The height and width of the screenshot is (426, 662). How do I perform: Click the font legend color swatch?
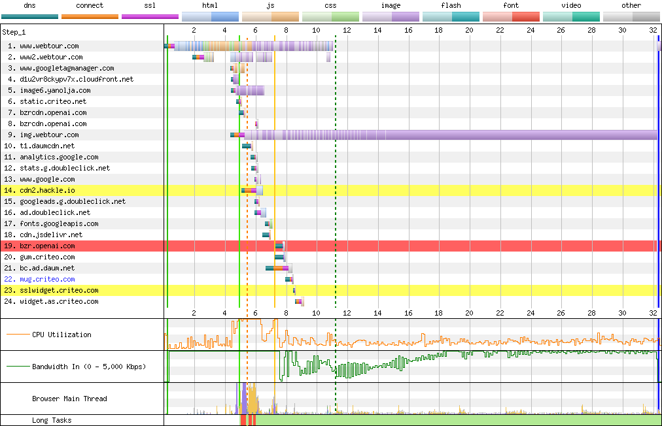[511, 17]
